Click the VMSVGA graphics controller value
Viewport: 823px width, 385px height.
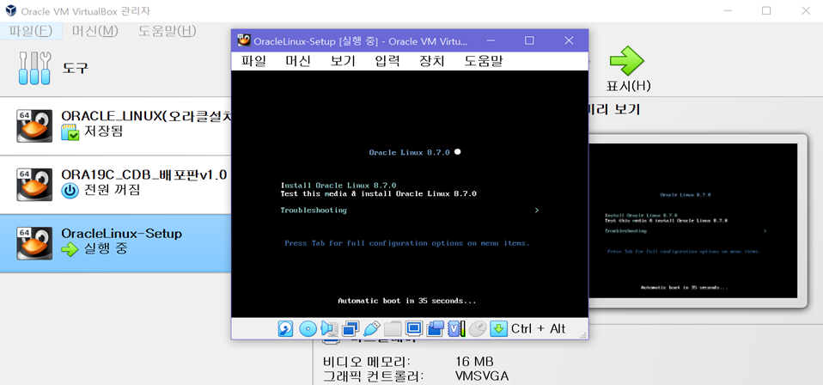point(482,376)
